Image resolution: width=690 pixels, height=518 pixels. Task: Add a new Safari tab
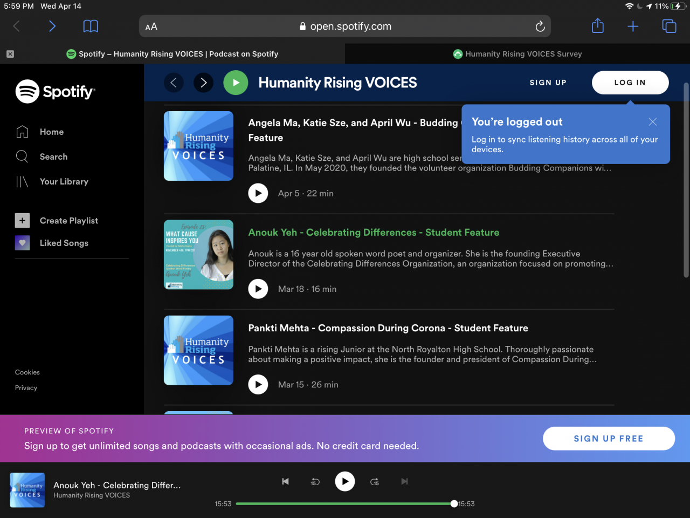[633, 26]
